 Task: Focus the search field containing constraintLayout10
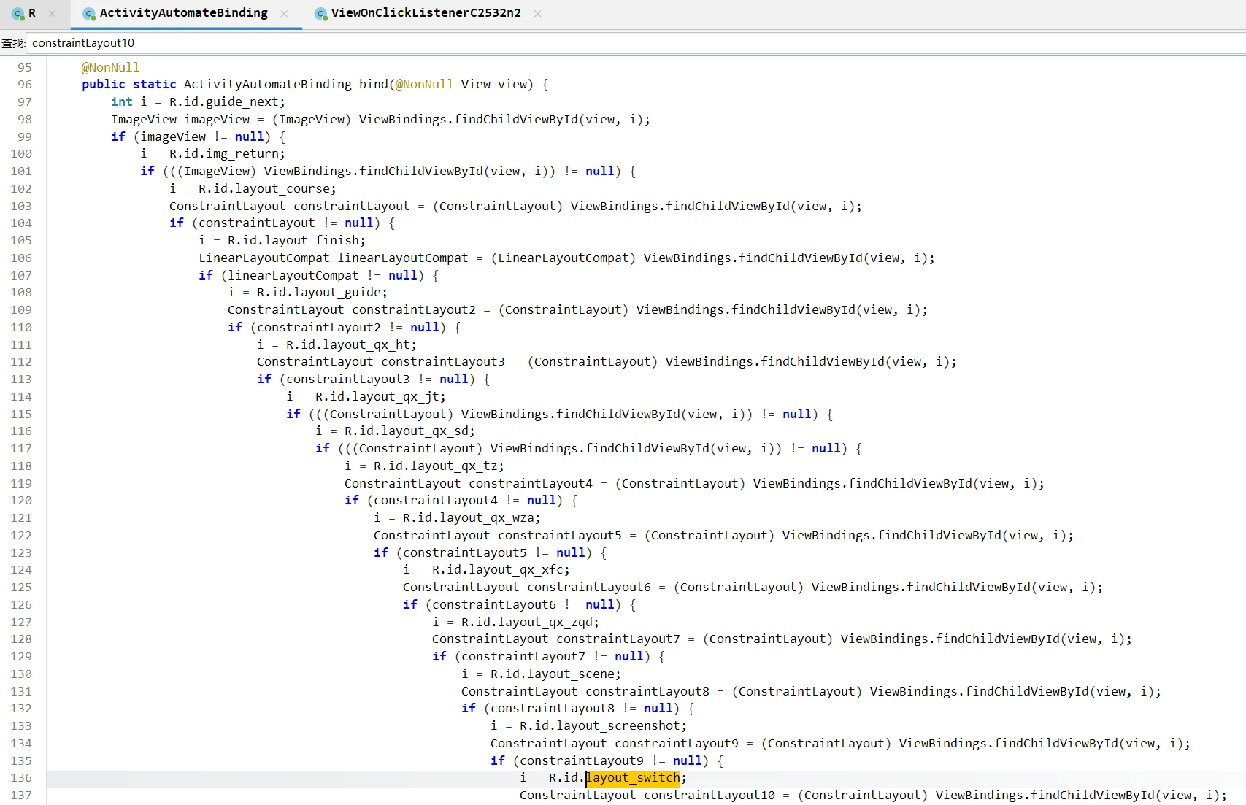coord(635,43)
